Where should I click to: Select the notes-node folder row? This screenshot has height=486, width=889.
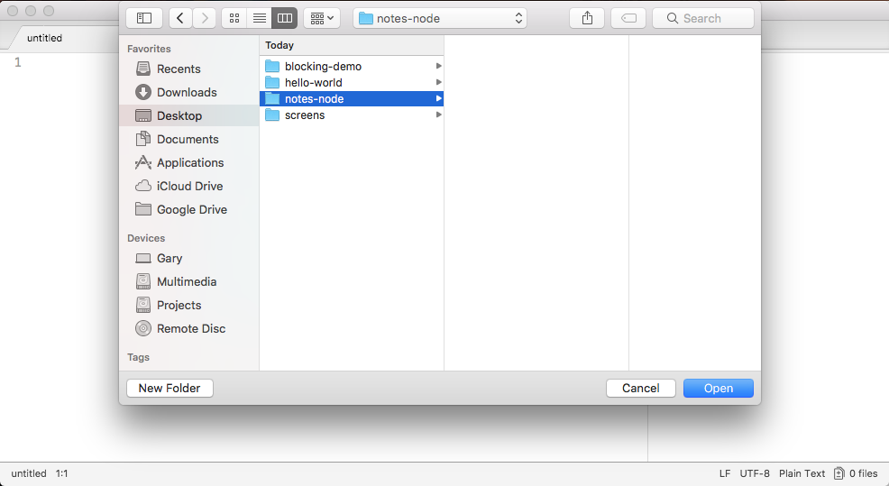(352, 98)
